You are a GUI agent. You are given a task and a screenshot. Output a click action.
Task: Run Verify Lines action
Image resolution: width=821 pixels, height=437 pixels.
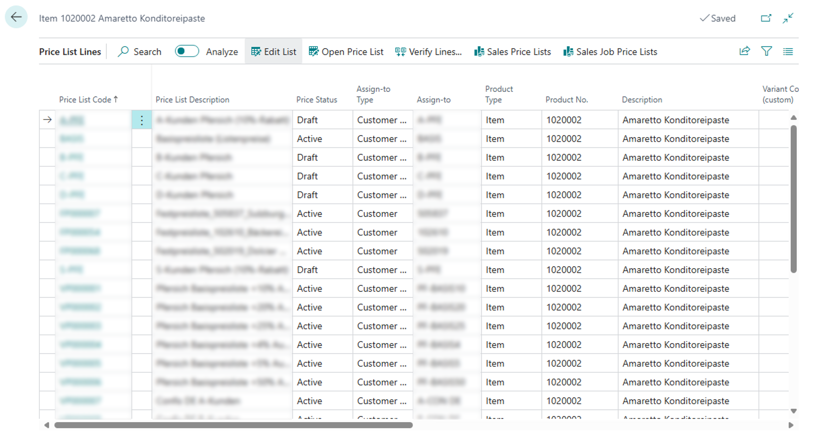click(429, 52)
